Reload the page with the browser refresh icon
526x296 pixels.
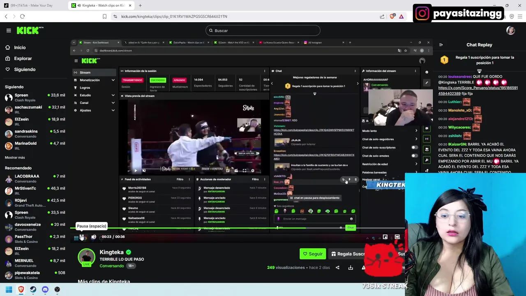[22, 16]
